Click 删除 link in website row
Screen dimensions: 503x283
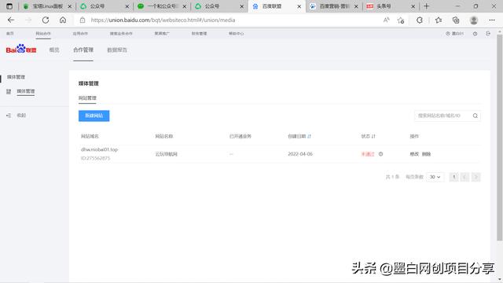pos(426,154)
